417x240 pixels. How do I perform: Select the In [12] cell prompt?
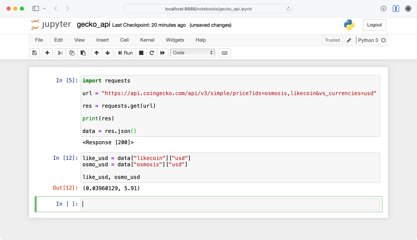tap(66, 158)
